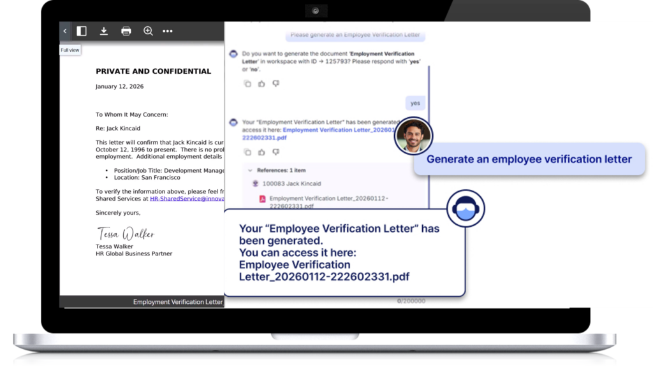Image resolution: width=653 pixels, height=372 pixels.
Task: Copy the first assistant message
Action: [247, 83]
